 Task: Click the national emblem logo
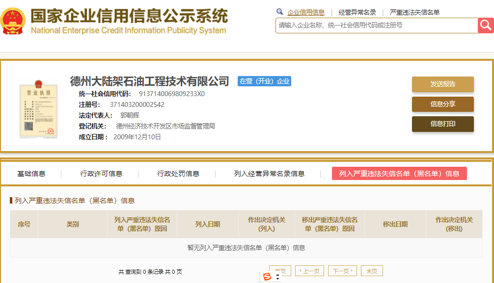[13, 21]
